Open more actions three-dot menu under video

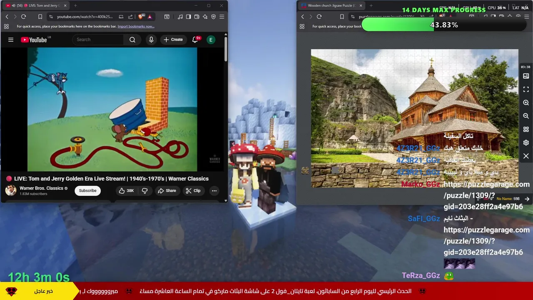pos(214,190)
